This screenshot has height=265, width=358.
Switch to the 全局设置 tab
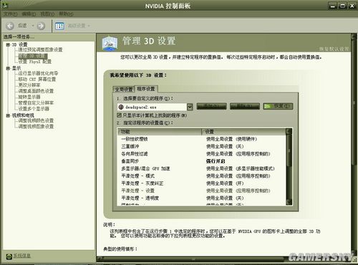[x=124, y=90]
